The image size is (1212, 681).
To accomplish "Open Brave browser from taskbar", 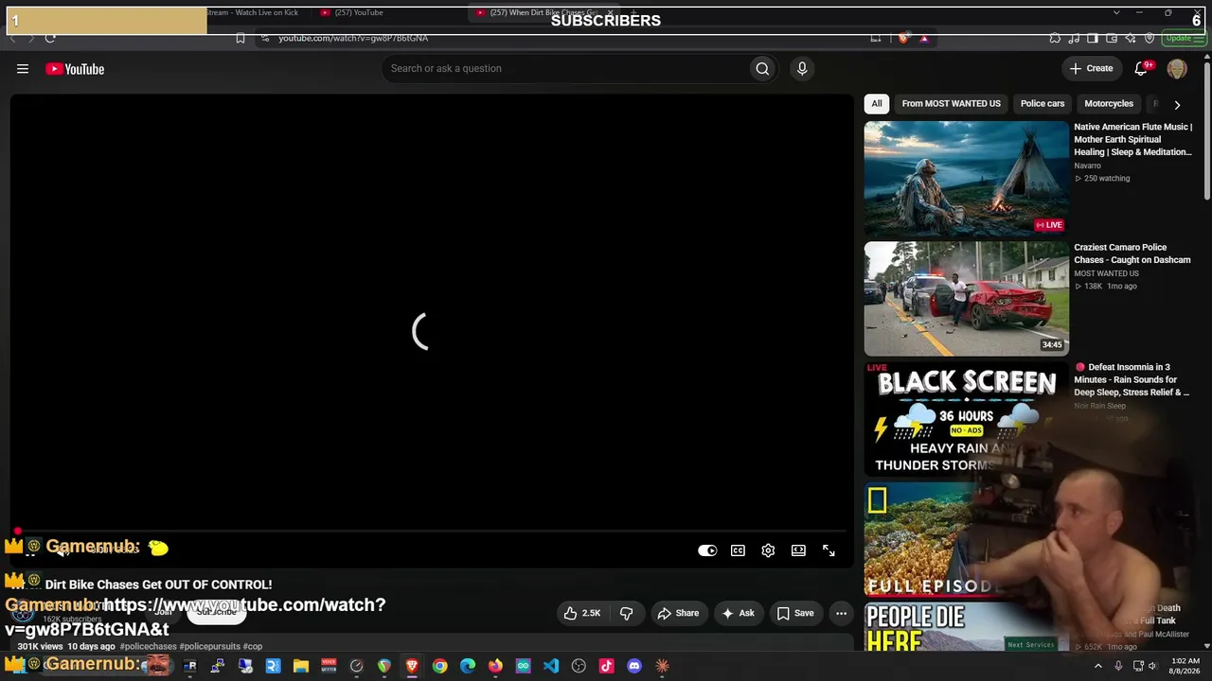I will tap(412, 666).
